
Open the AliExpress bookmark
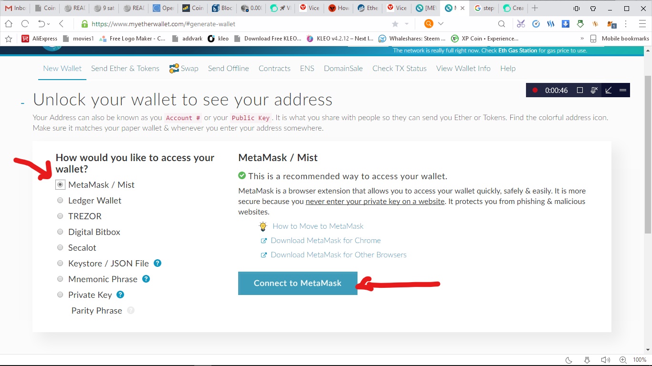[x=40, y=39]
